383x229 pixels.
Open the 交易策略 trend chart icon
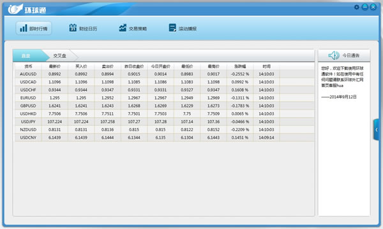[x=123, y=28]
